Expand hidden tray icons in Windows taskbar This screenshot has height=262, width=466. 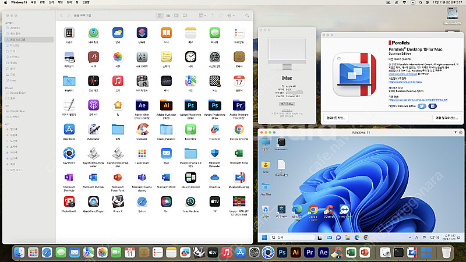pyautogui.click(x=410, y=238)
